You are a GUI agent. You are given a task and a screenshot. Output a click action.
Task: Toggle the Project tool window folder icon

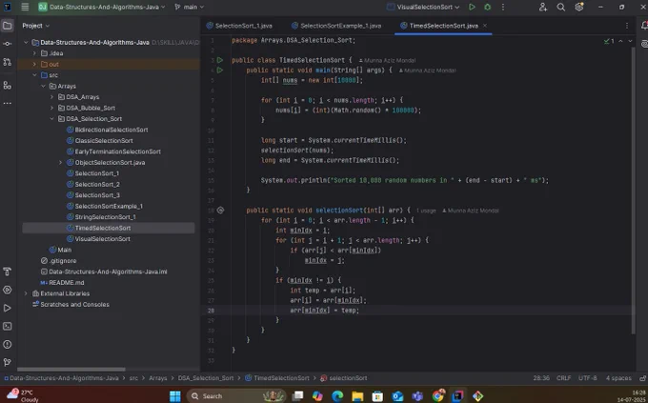coord(7,26)
